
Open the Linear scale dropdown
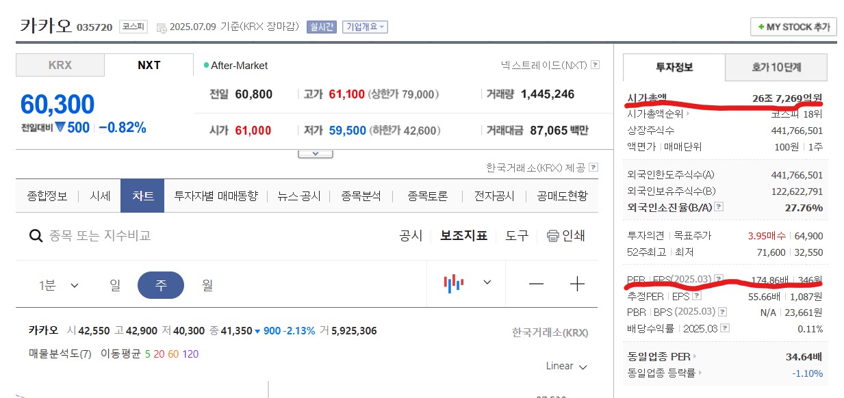point(566,367)
